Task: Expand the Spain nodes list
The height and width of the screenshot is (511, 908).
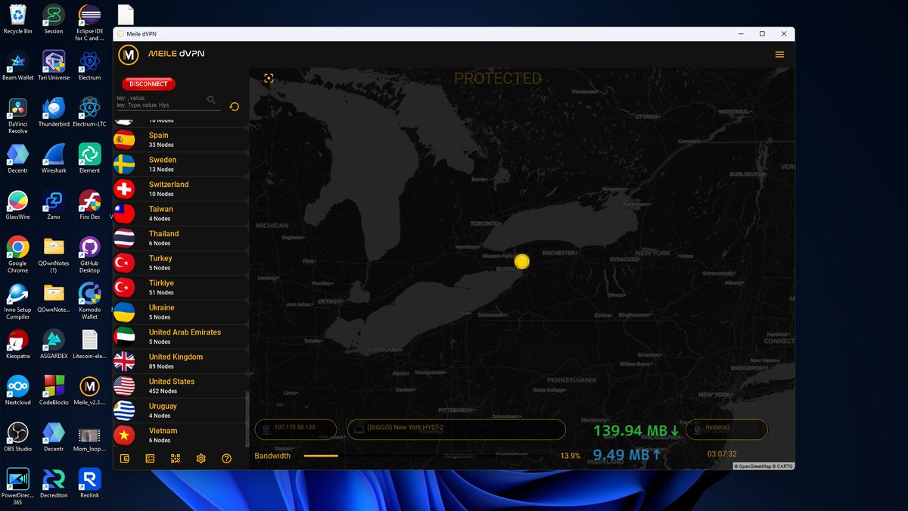Action: click(181, 139)
